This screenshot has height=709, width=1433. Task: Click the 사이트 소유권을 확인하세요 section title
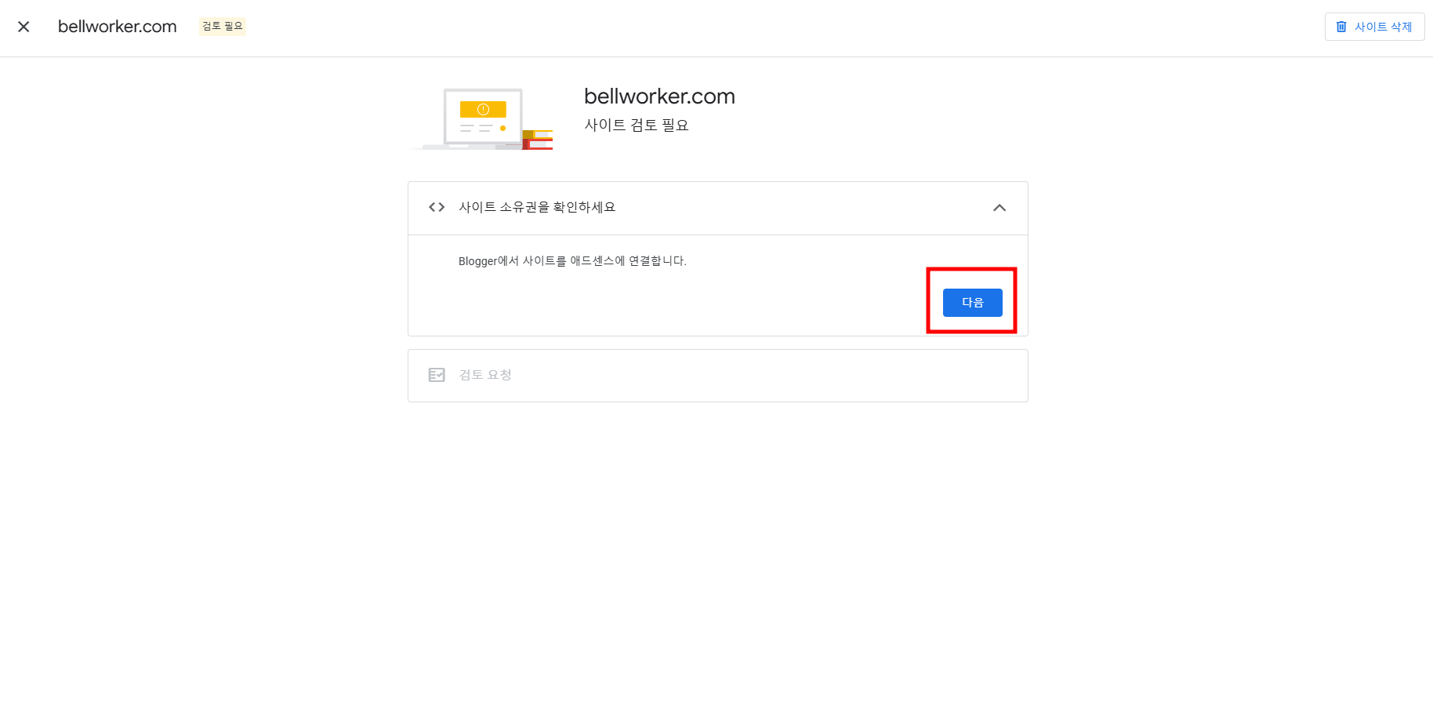pos(537,207)
